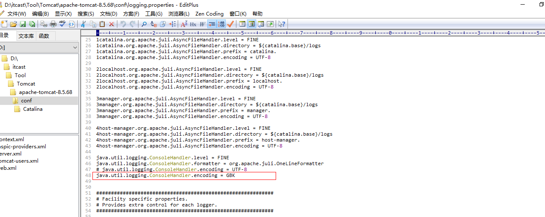The width and height of the screenshot is (545, 217).
Task: Open the 工具(T) menu
Action: 154,13
